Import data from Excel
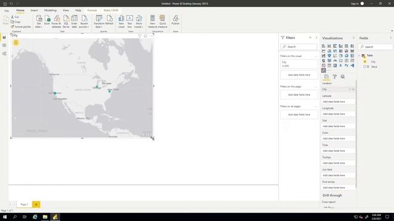 (47, 20)
